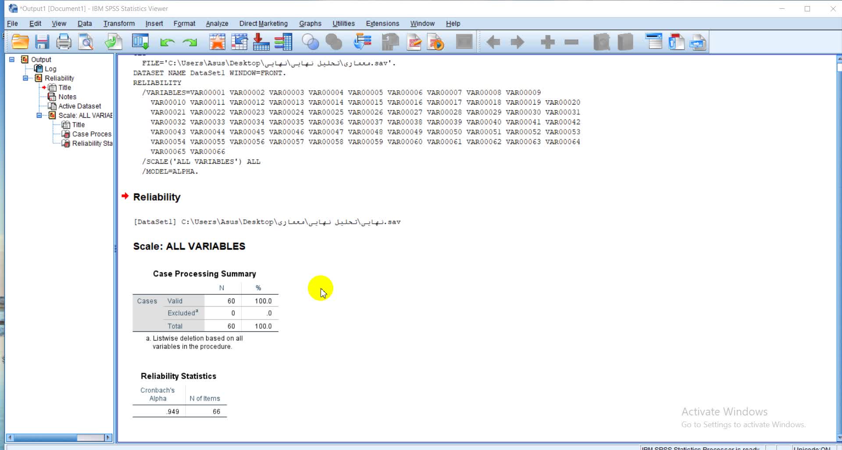
Task: Collapse the Reliability tree node
Action: click(x=25, y=78)
